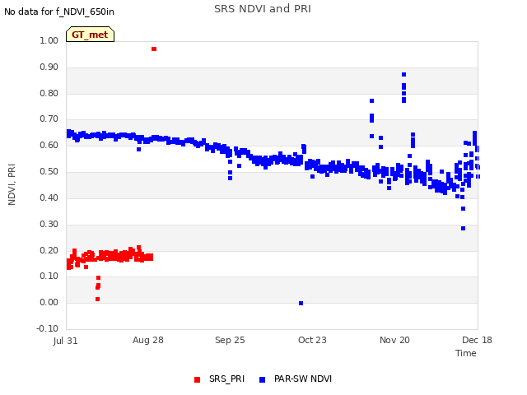
Task: Click the -0.10 y-axis tick label
Action: tap(48, 328)
